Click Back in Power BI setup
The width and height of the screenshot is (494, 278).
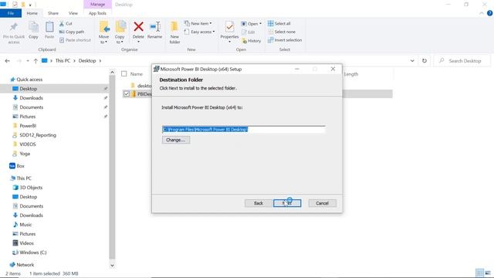point(259,203)
